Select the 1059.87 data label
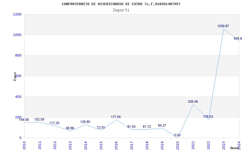This screenshot has height=151, width=242. 223,26
